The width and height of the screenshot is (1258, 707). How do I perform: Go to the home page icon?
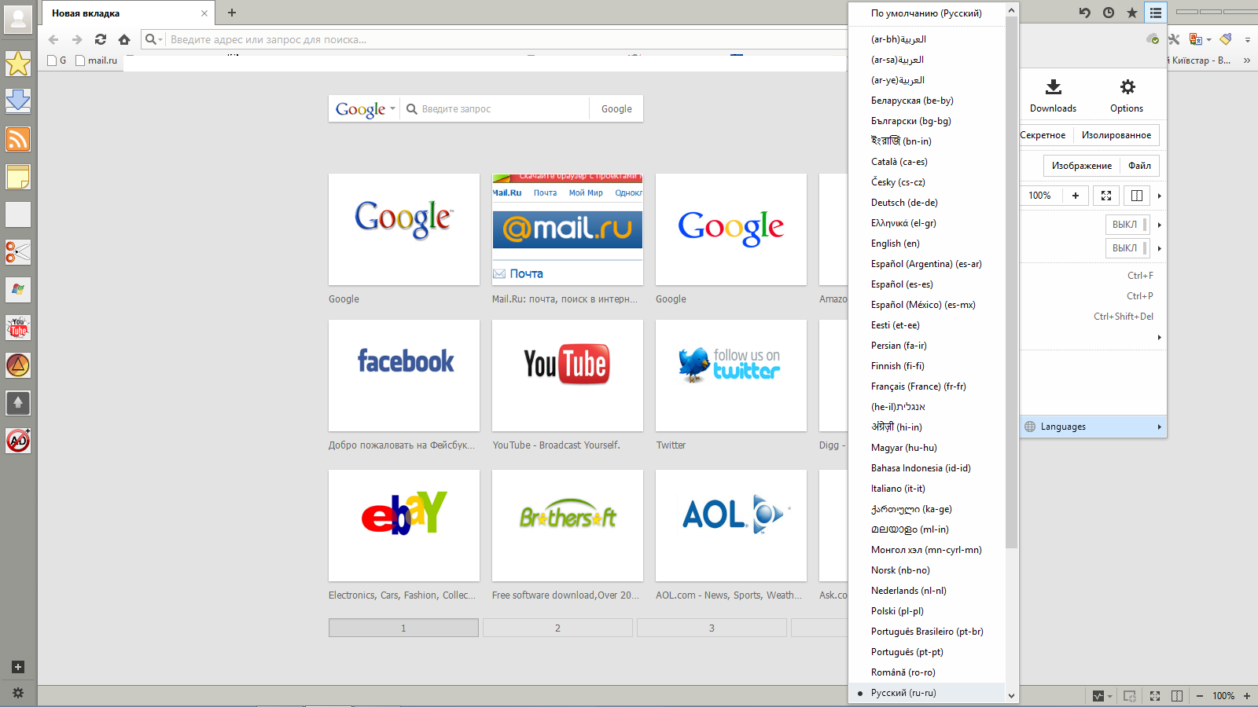[x=124, y=39]
